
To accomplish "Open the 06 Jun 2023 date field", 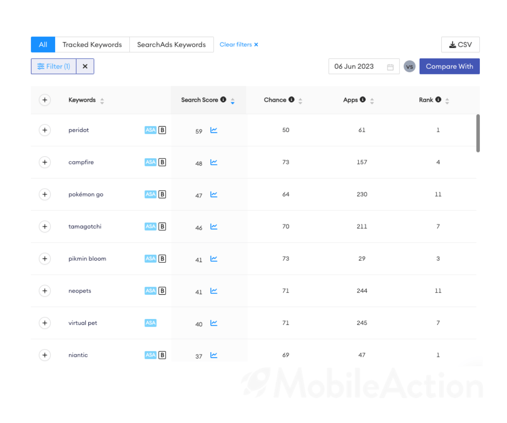I will 364,66.
